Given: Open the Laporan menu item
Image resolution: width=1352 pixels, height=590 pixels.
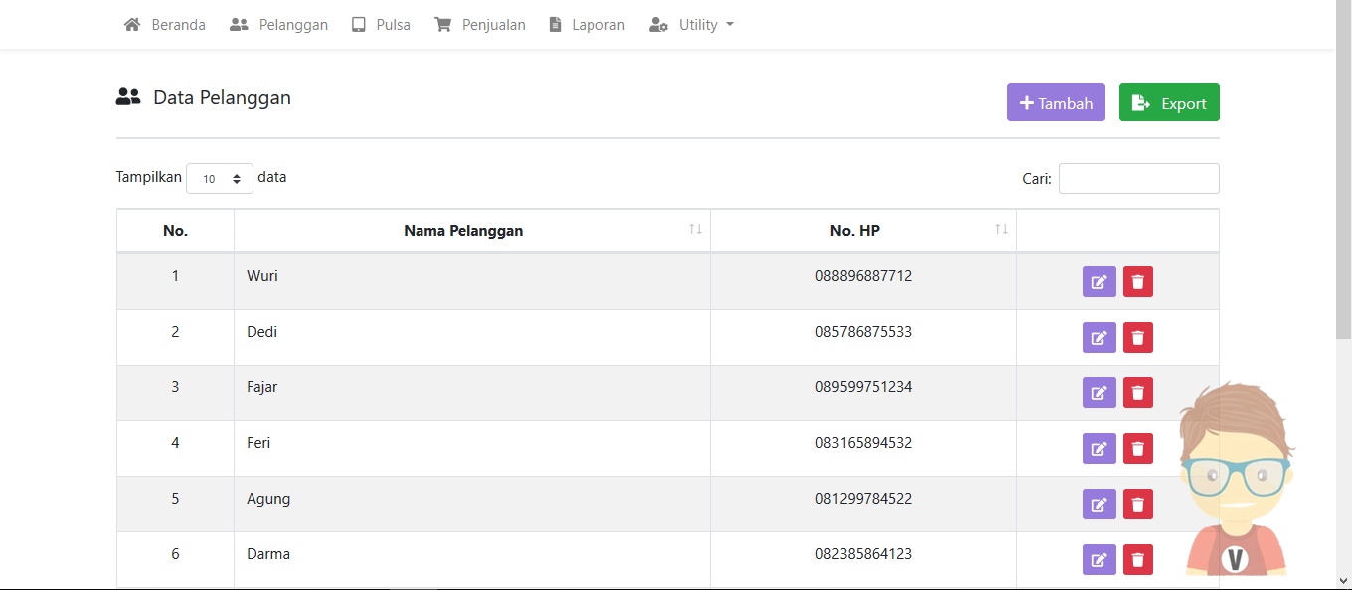Looking at the screenshot, I should [587, 25].
